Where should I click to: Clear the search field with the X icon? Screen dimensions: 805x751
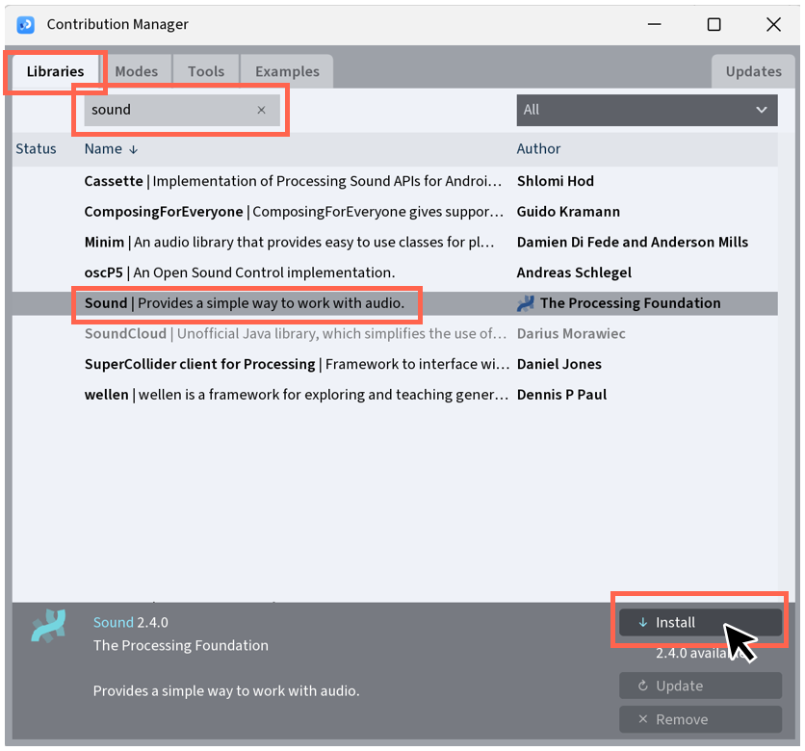(261, 110)
